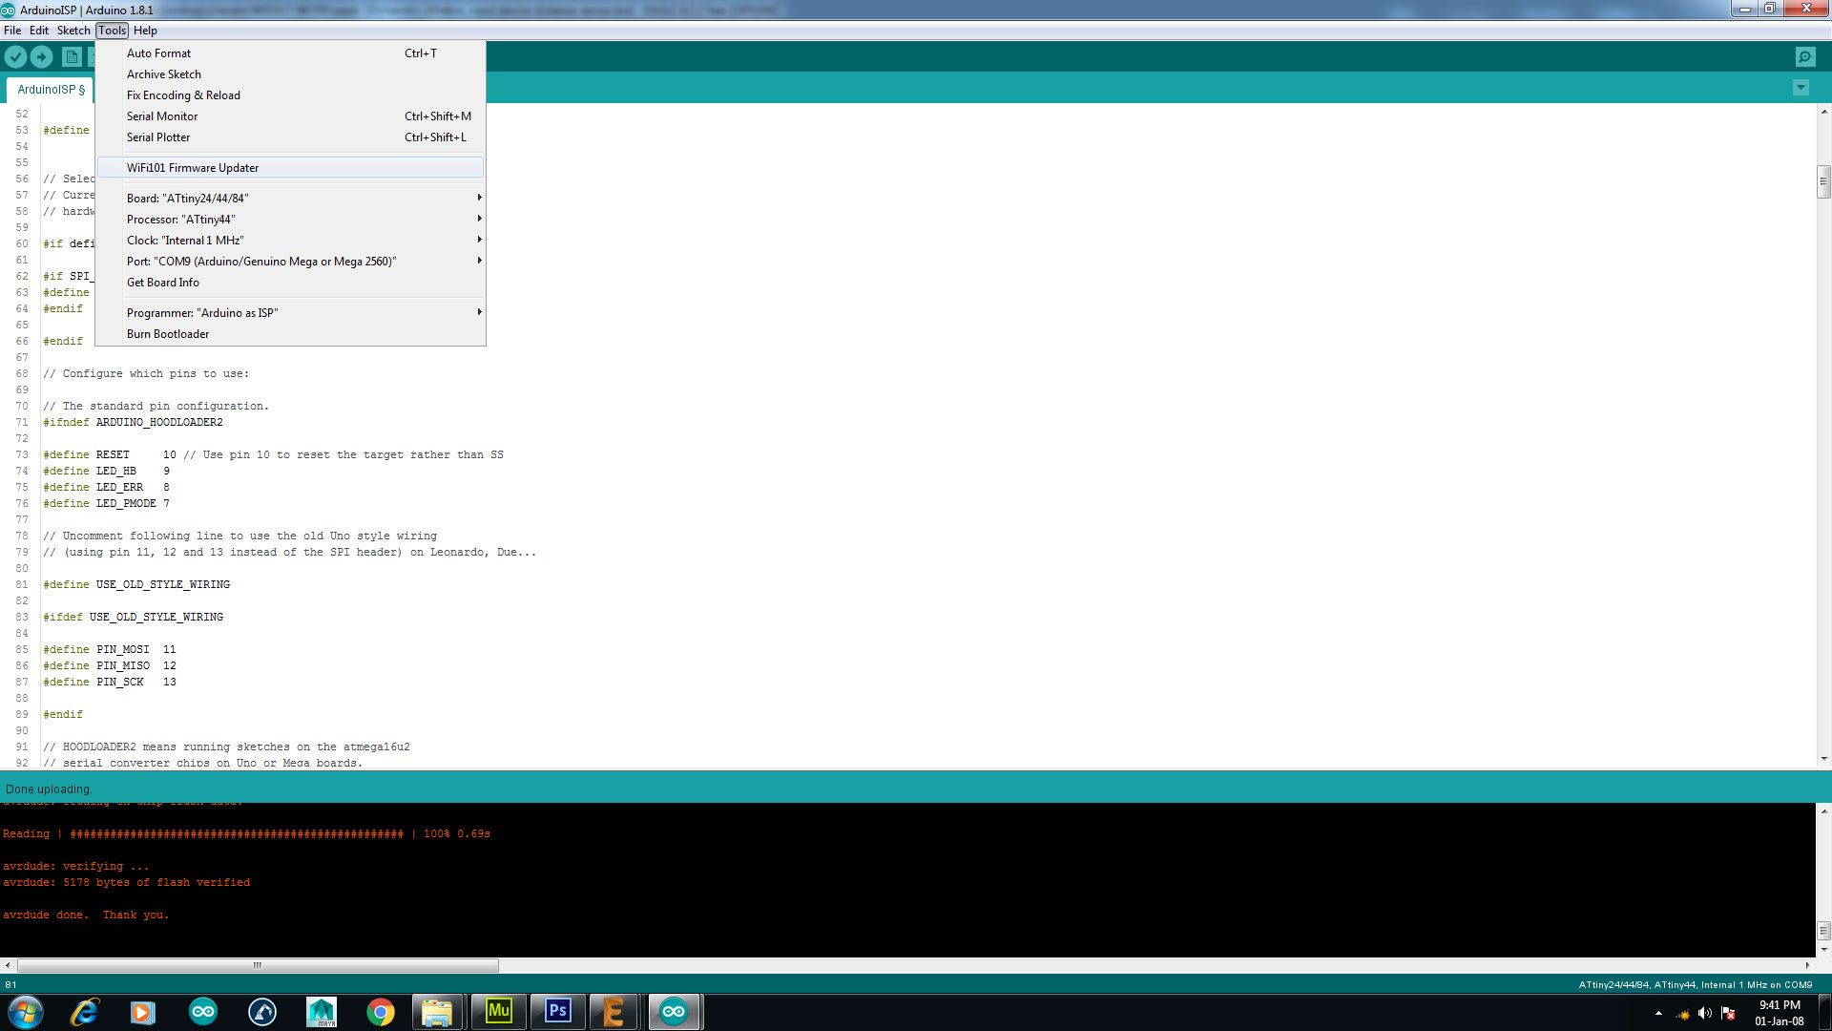1832x1031 pixels.
Task: Open the Windows Start button
Action: click(26, 1012)
